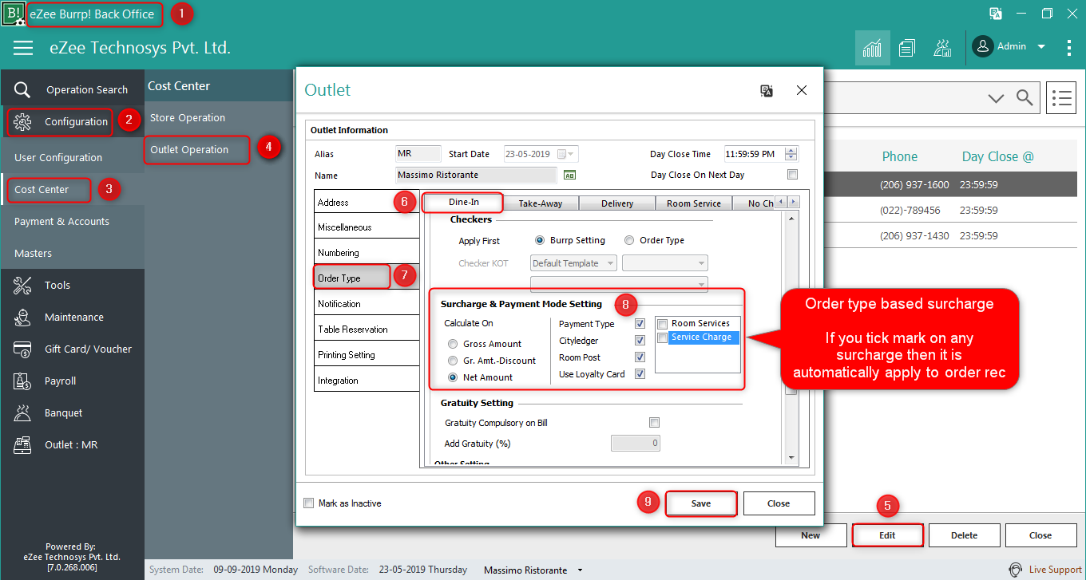The height and width of the screenshot is (580, 1086).
Task: Click the Delete button in outlet list
Action: (964, 535)
